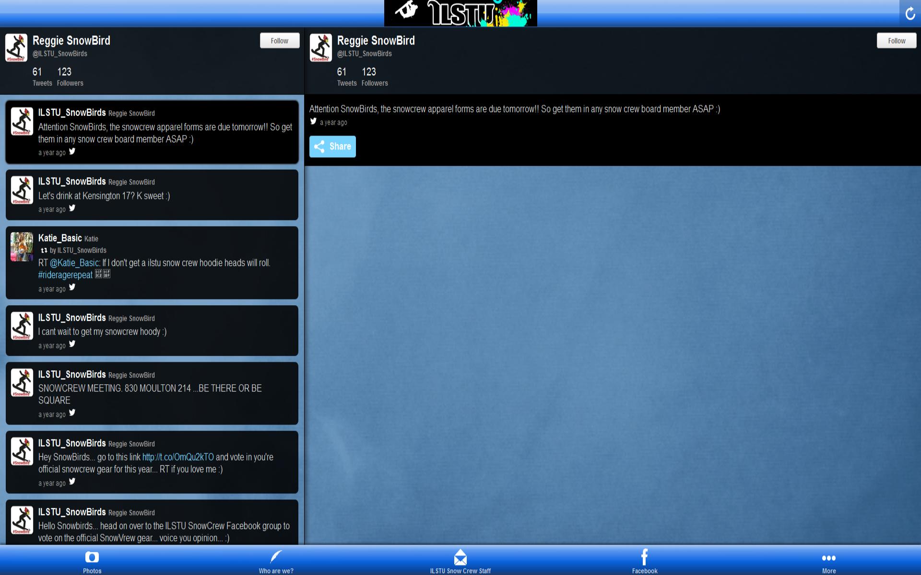The width and height of the screenshot is (921, 575).
Task: Select the 'Hello Snowbirds... head on over' tweet
Action: 152,522
